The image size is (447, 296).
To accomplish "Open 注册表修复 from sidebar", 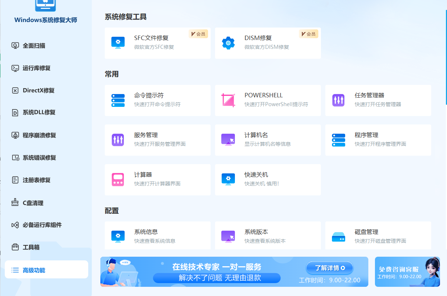I will pos(46,180).
